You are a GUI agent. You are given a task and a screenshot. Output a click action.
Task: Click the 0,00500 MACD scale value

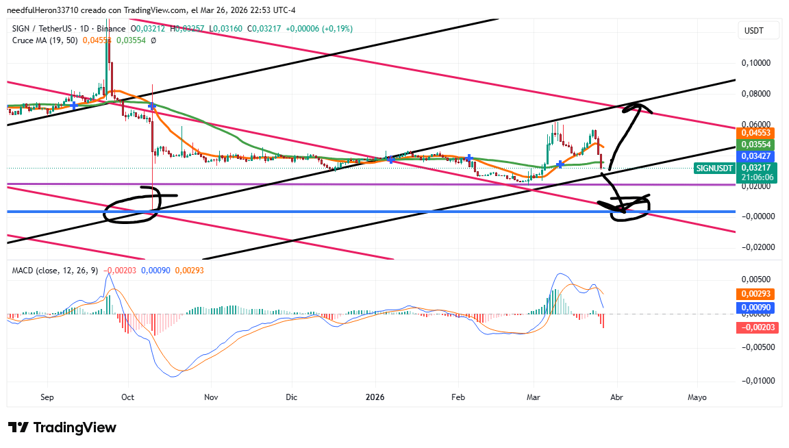pos(756,279)
